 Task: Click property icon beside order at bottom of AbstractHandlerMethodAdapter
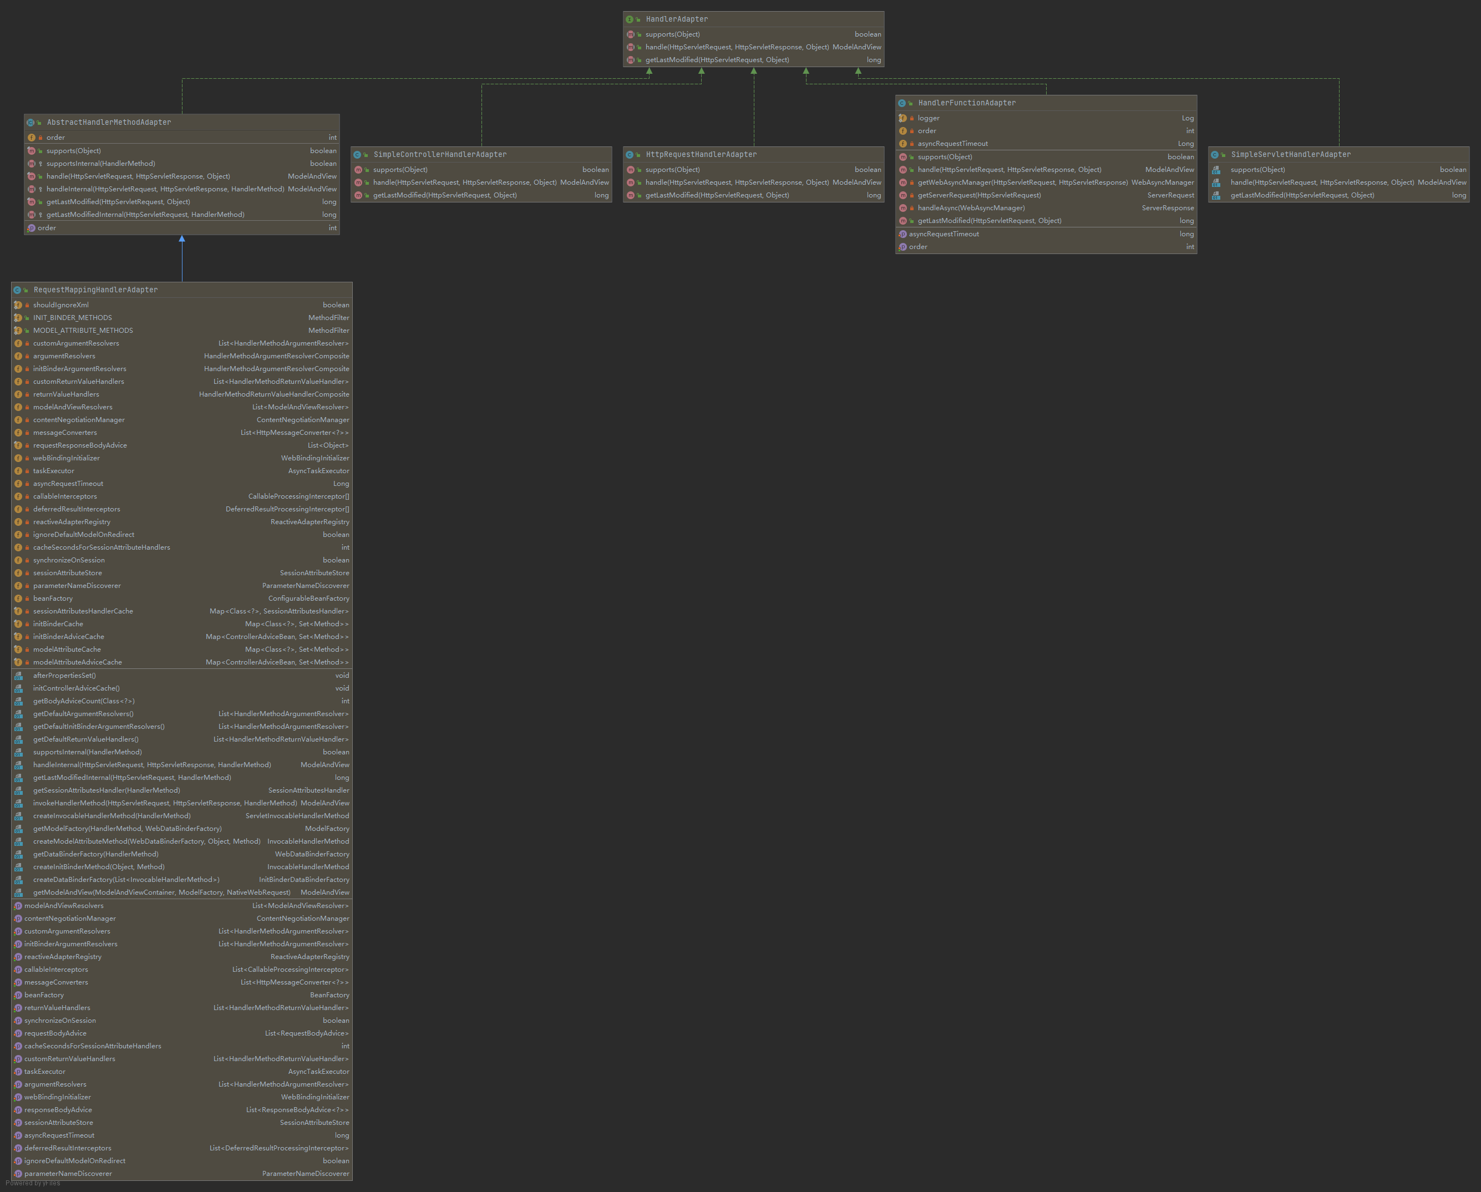pyautogui.click(x=31, y=228)
